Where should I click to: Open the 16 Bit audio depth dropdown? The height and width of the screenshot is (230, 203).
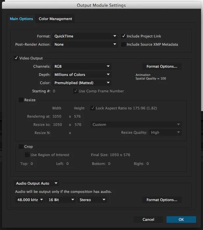61,200
